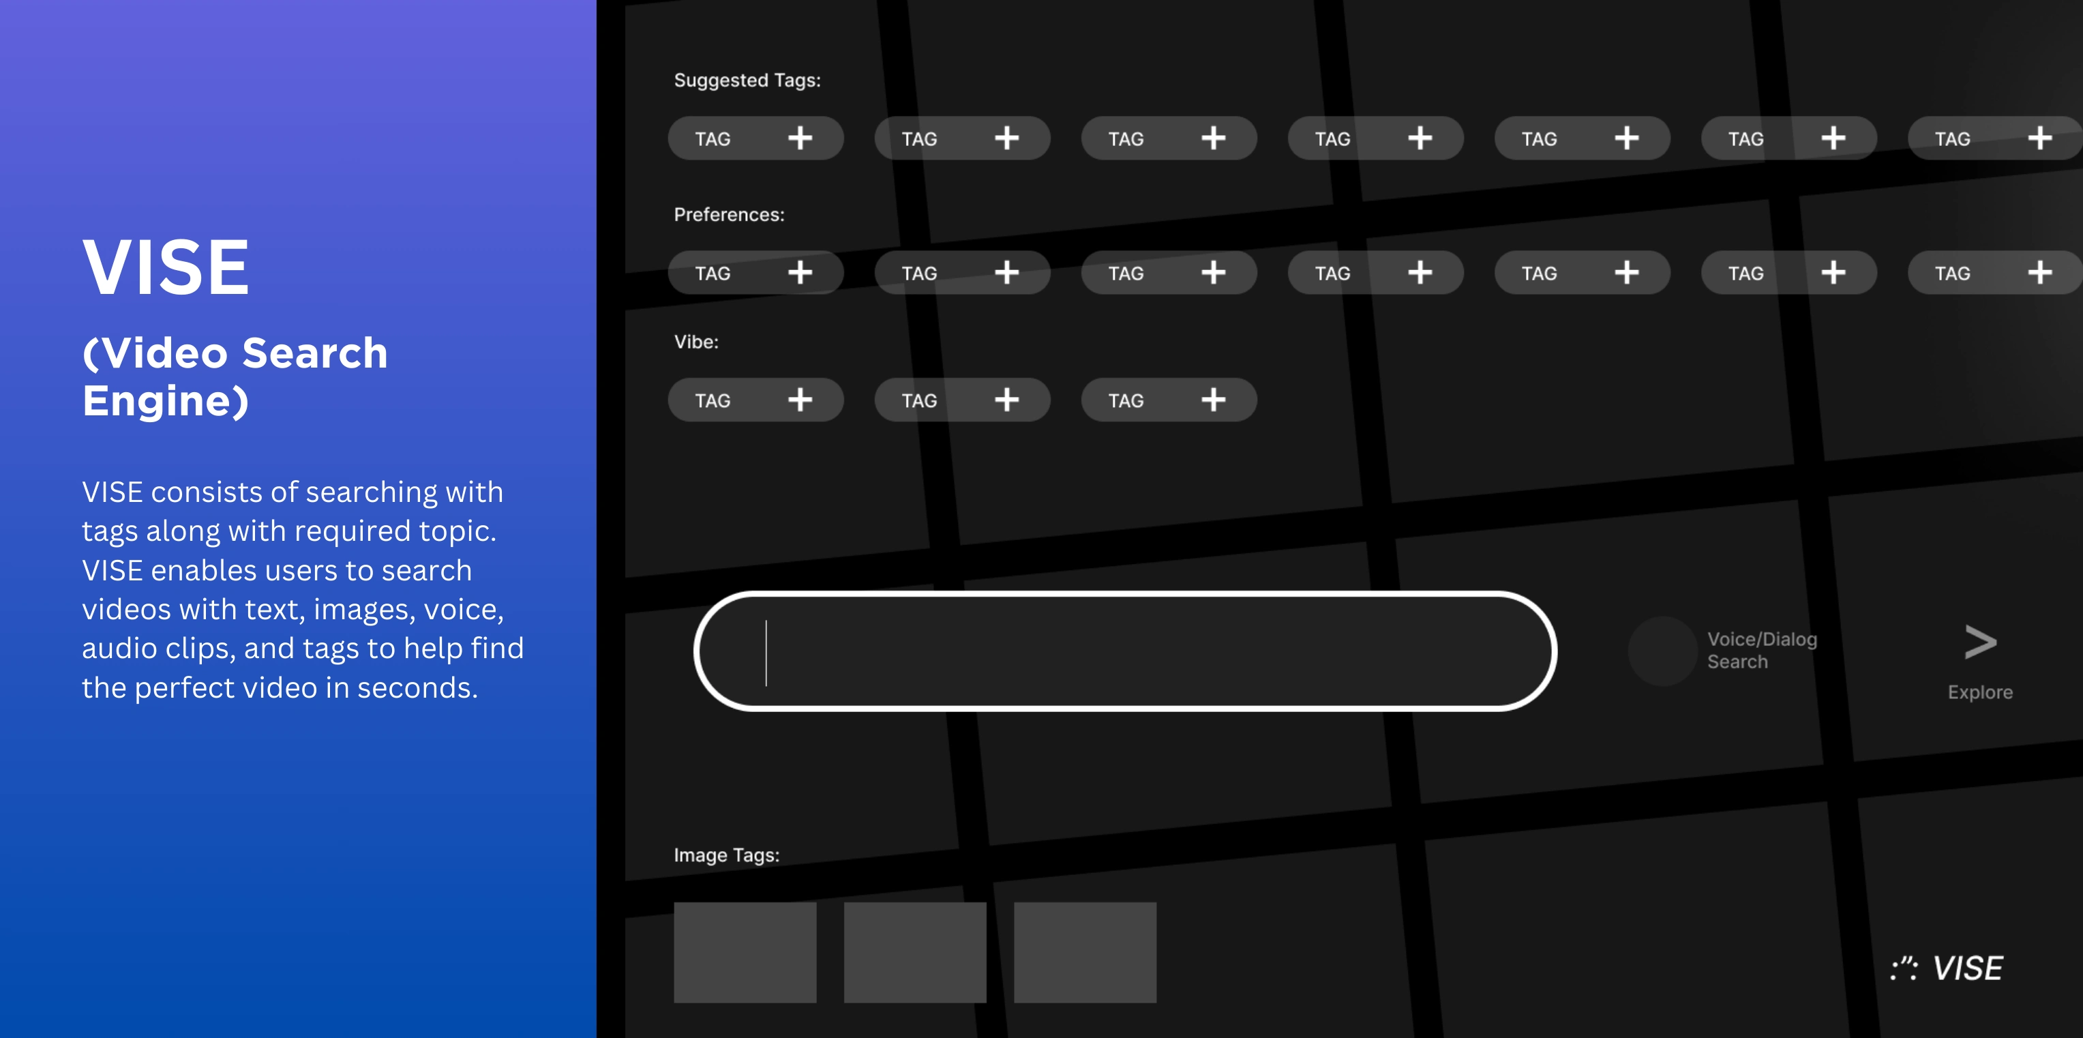This screenshot has width=2083, height=1038.
Task: Click plus on fifth Preferences tag
Action: (1627, 273)
